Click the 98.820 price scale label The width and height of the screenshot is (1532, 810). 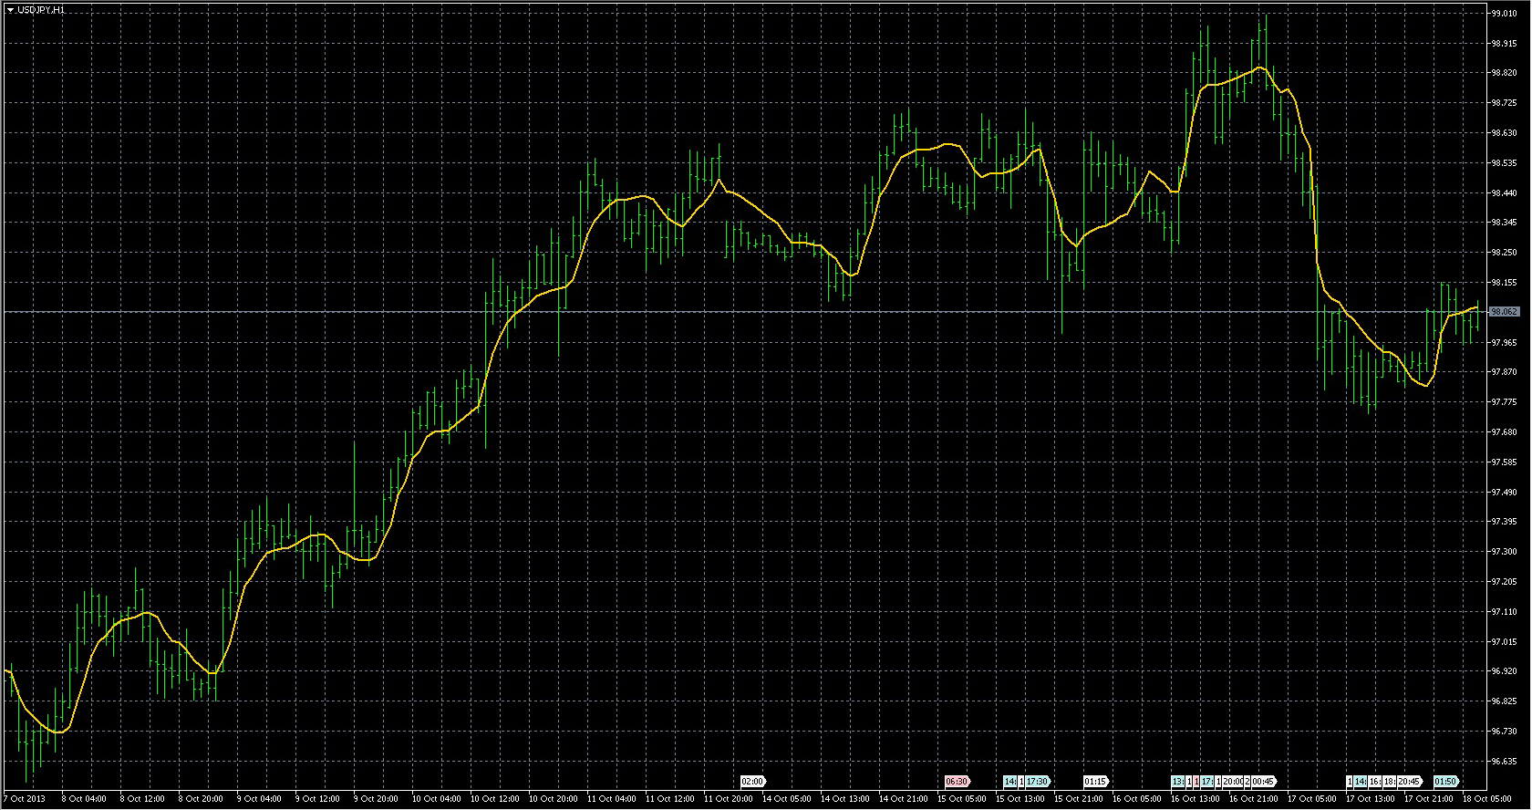pyautogui.click(x=1504, y=73)
